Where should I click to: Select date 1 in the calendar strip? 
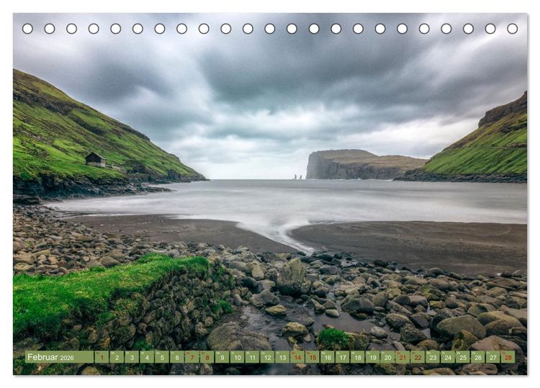tap(102, 357)
